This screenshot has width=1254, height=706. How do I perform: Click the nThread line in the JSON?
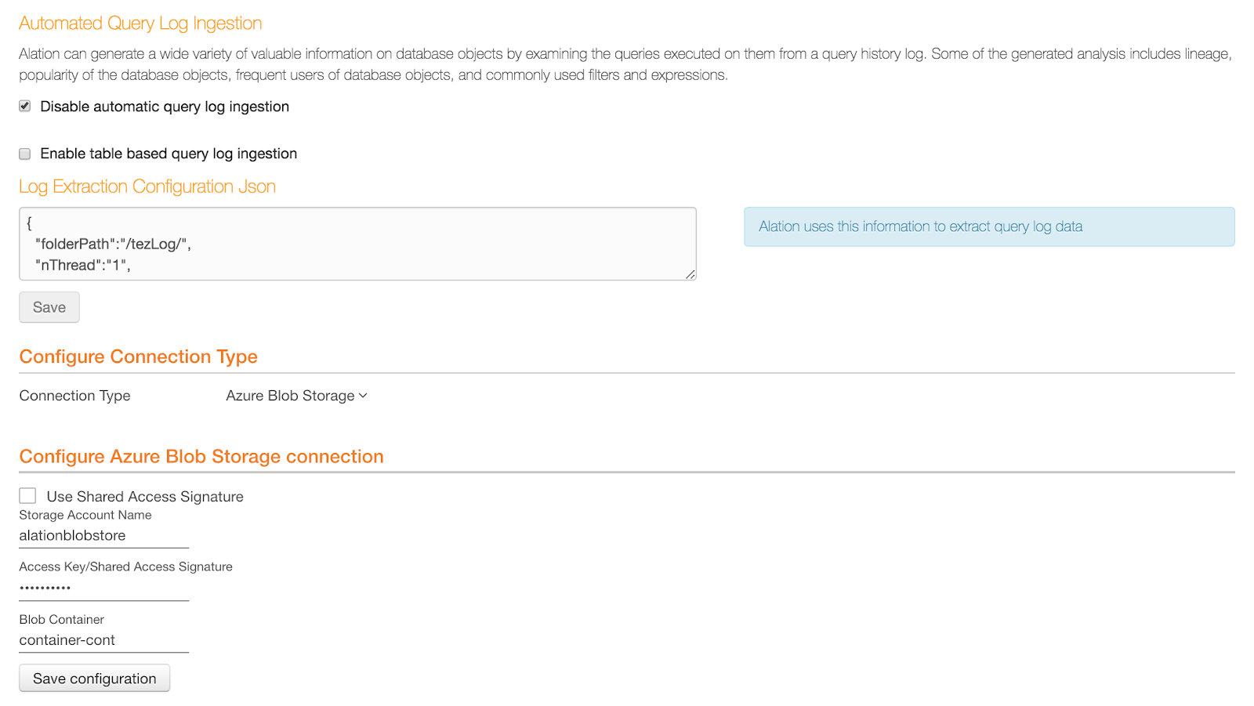[82, 265]
